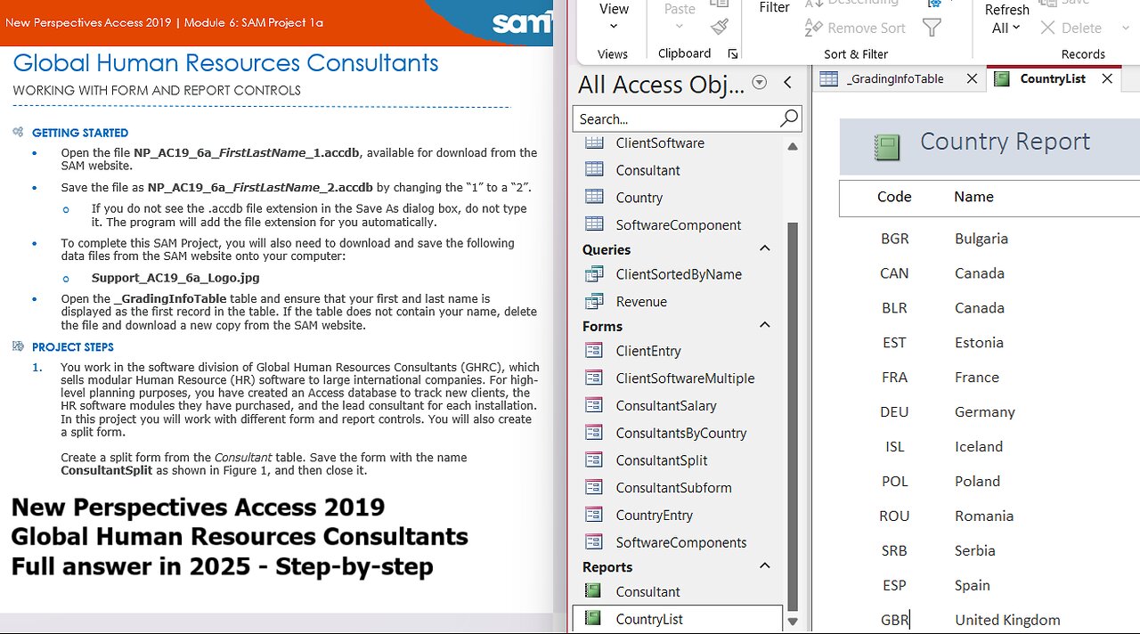Click the Code column header
The width and height of the screenshot is (1140, 634).
tap(894, 197)
